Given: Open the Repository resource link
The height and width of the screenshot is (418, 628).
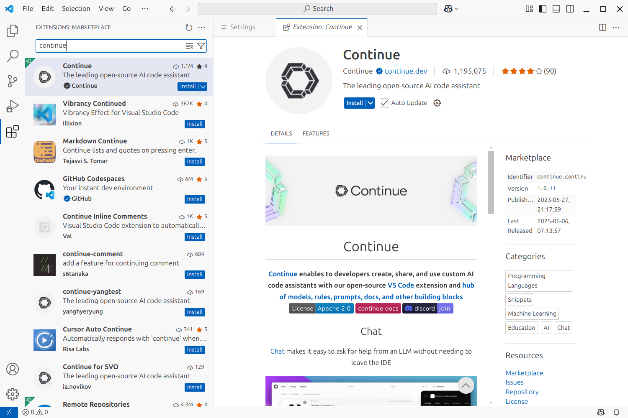Looking at the screenshot, I should coord(522,392).
